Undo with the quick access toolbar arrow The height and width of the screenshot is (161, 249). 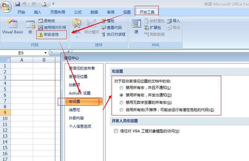click(x=24, y=4)
